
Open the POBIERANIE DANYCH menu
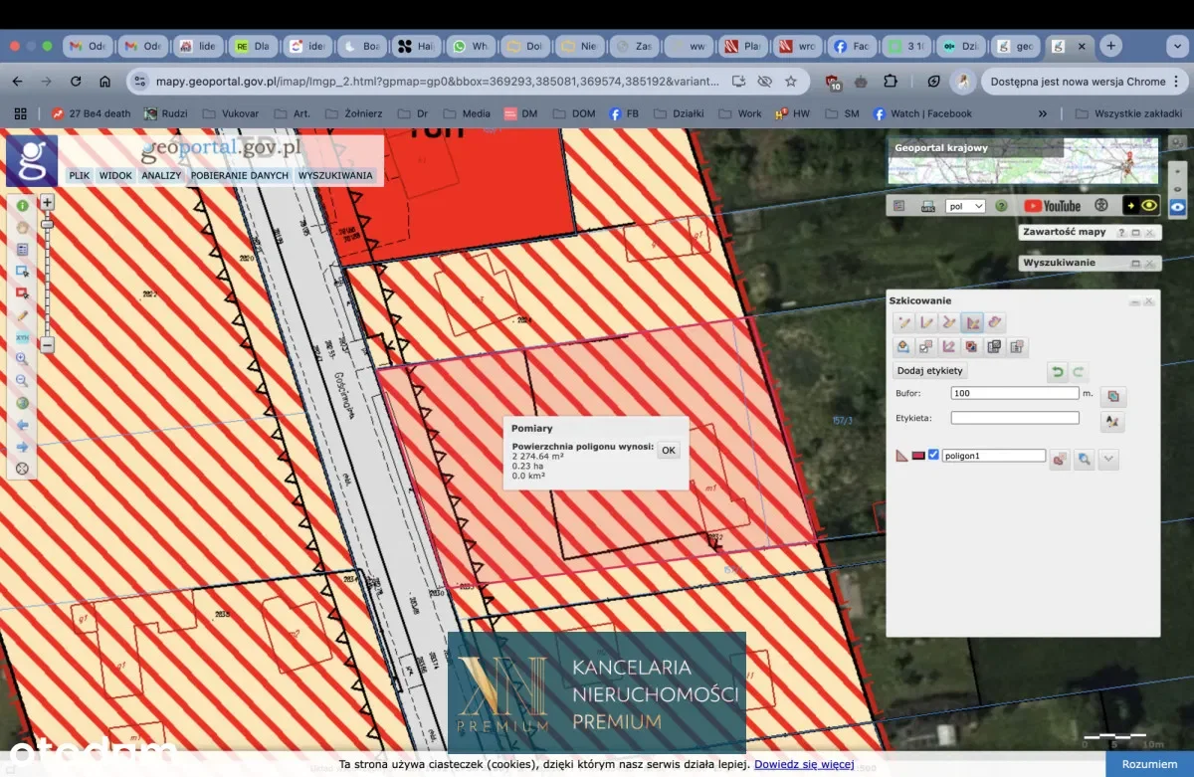coord(240,175)
